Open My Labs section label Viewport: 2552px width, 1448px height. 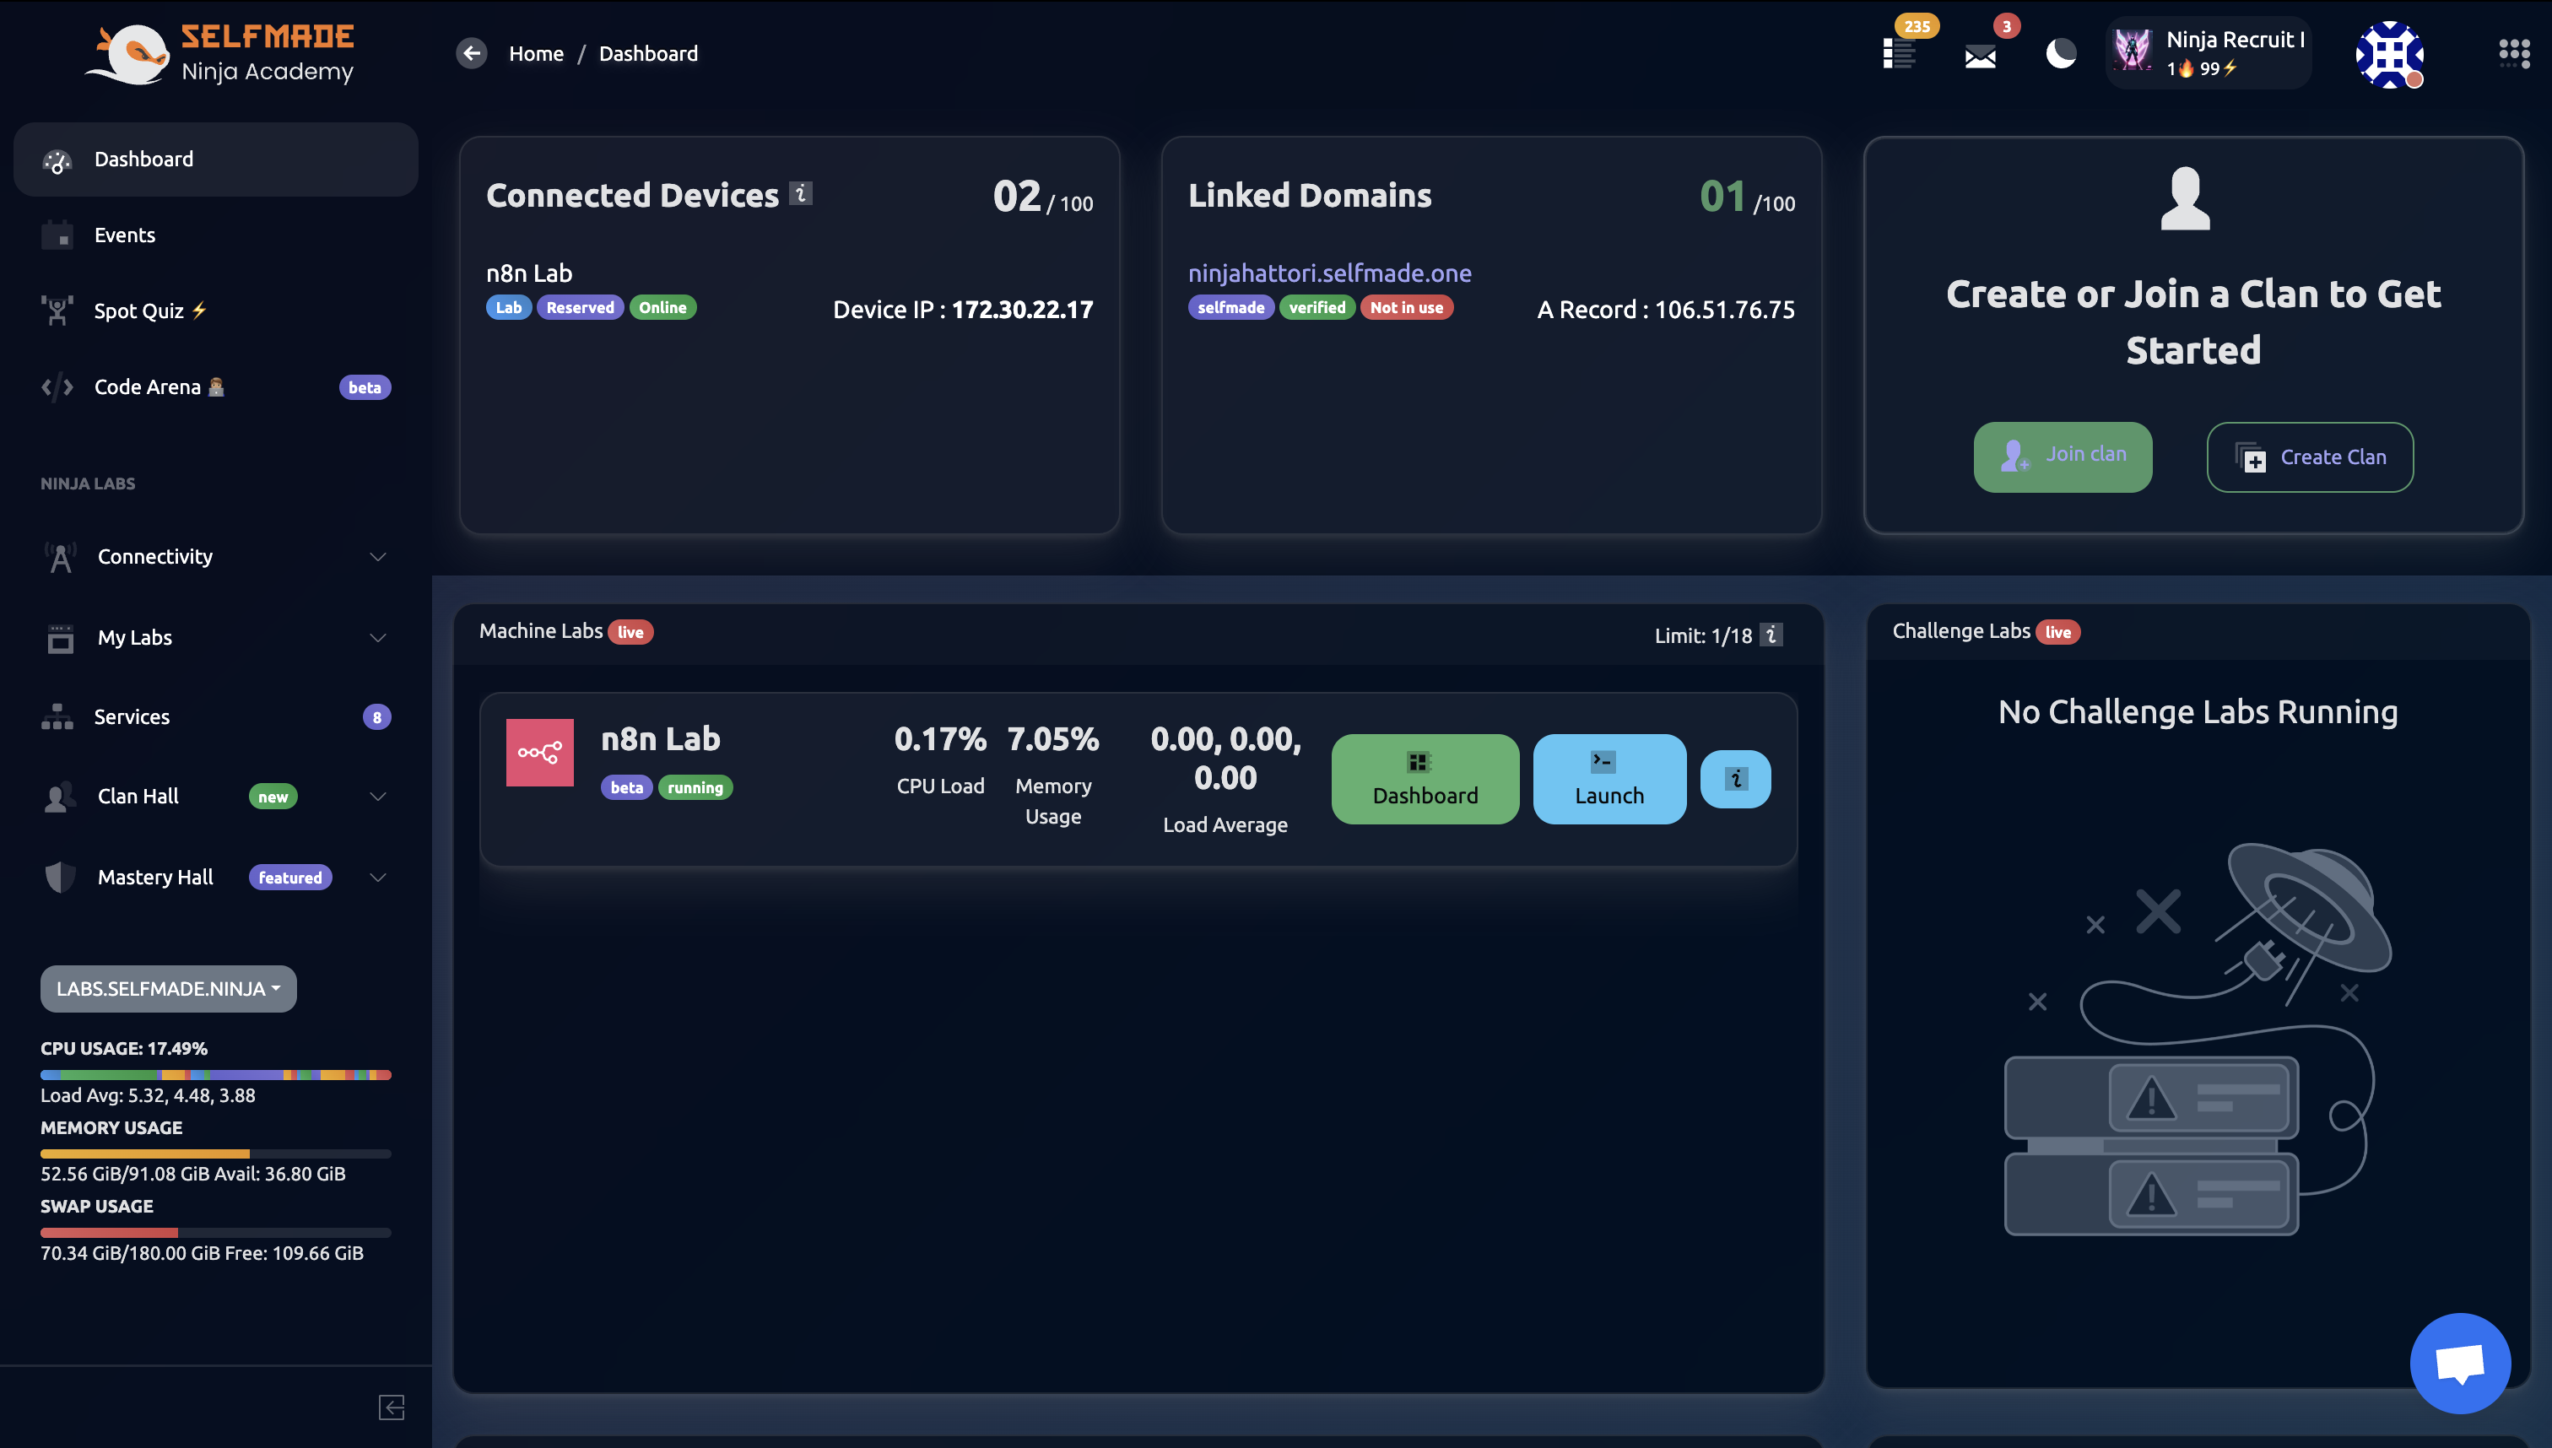(x=134, y=637)
